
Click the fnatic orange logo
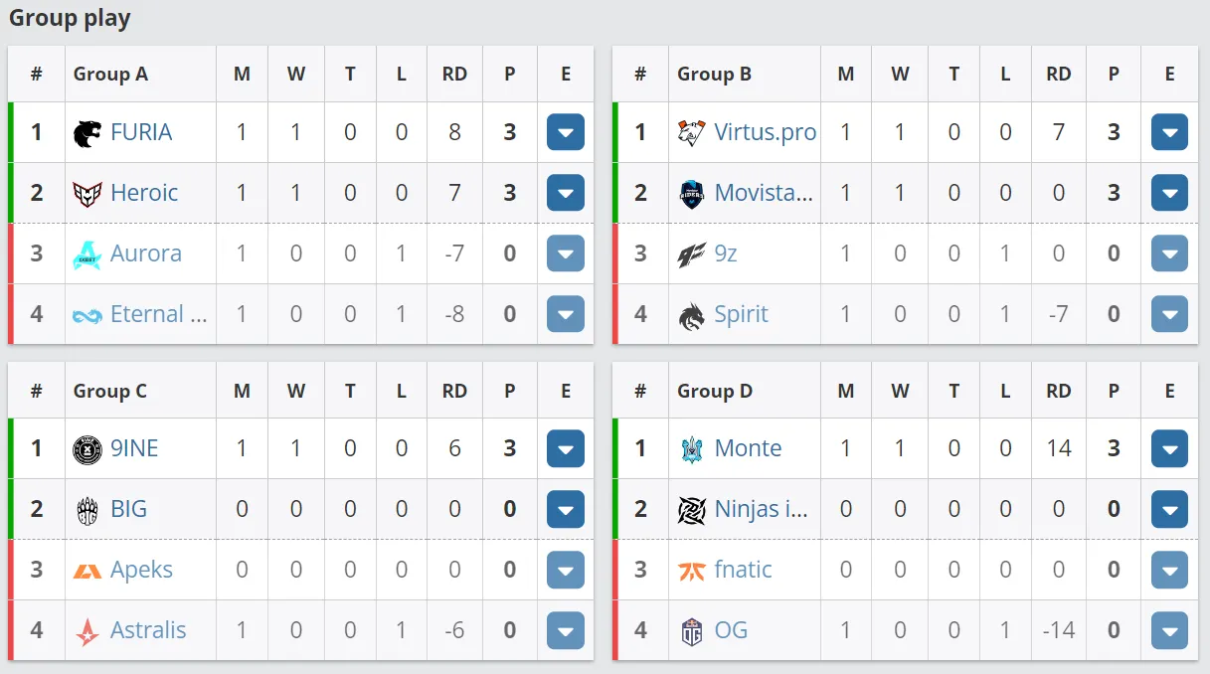coord(691,570)
